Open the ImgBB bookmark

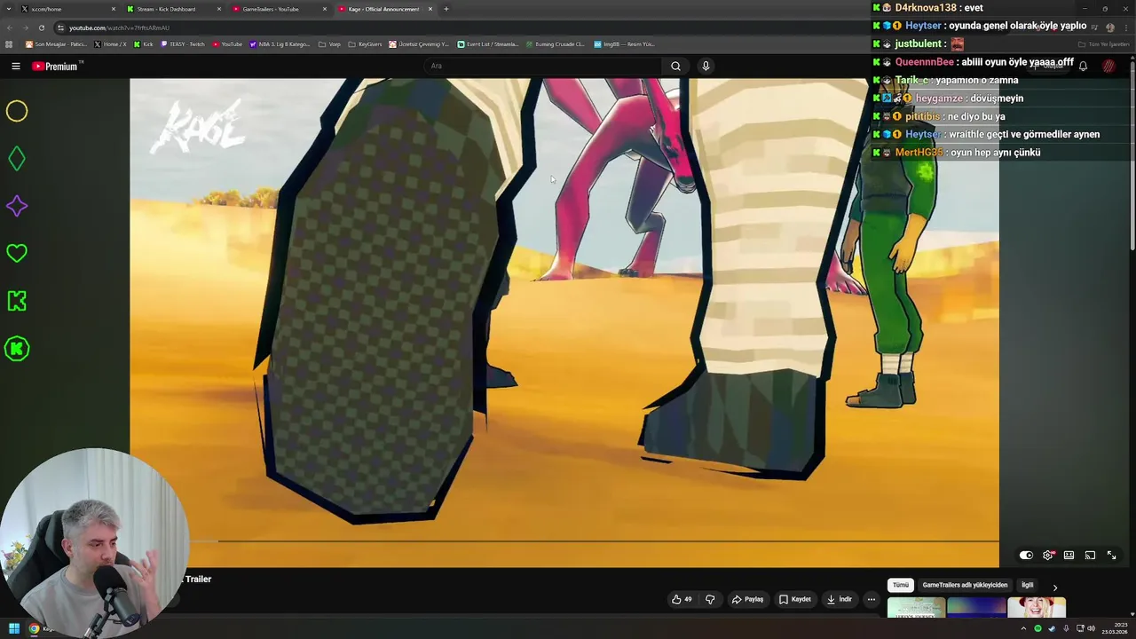624,43
